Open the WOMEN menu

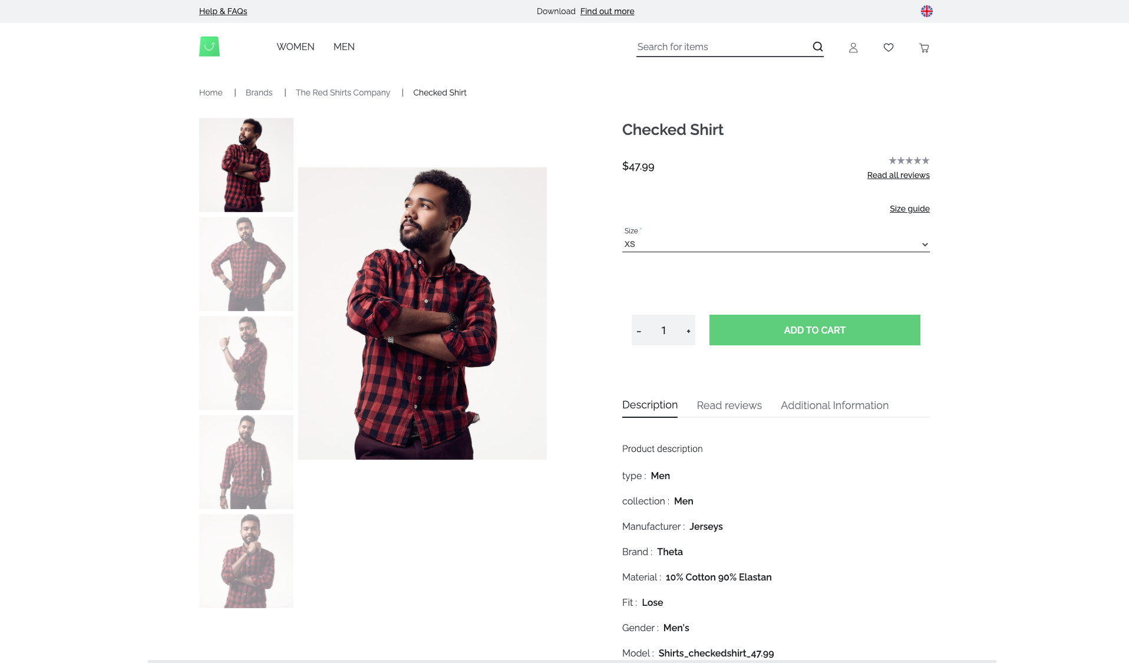pos(295,47)
